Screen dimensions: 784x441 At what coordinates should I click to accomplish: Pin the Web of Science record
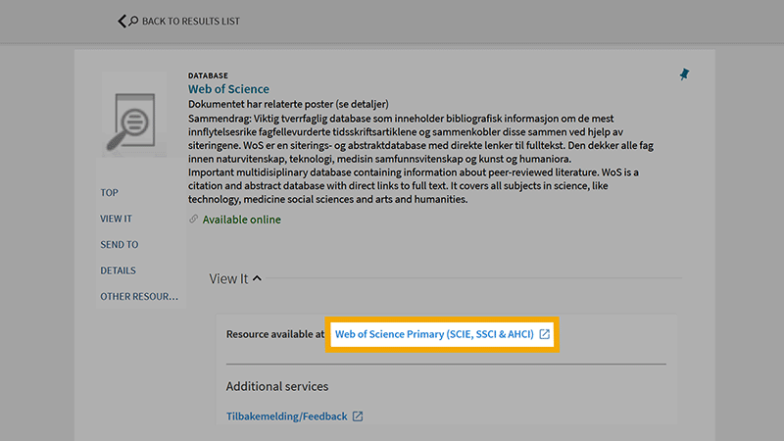click(x=684, y=74)
